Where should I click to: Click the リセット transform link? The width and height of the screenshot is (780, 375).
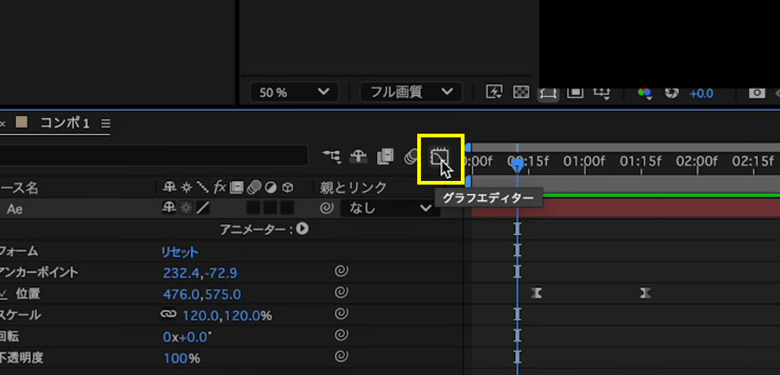pyautogui.click(x=180, y=251)
